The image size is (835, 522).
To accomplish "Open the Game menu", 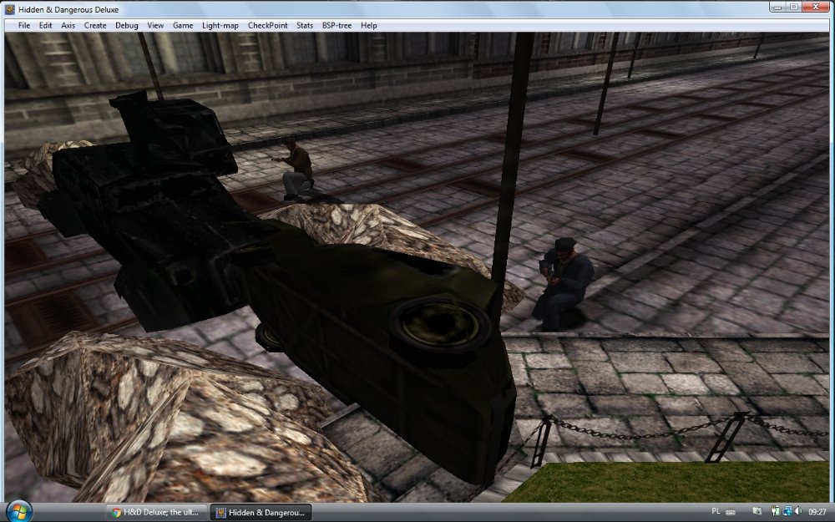I will 182,25.
